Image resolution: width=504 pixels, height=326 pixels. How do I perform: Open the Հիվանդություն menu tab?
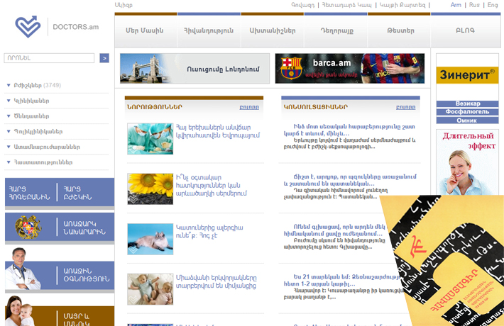coord(209,30)
